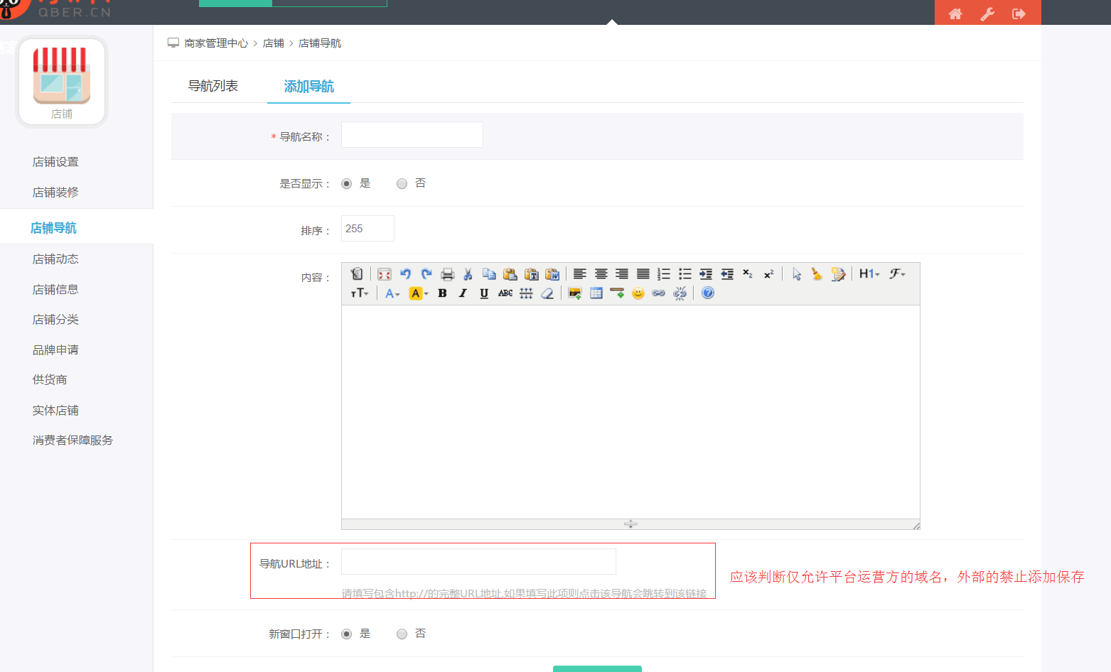The height and width of the screenshot is (672, 1111).
Task: Click the insert table icon
Action: click(596, 293)
